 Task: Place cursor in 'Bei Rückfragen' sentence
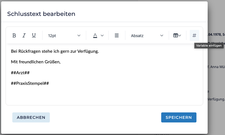55,51
